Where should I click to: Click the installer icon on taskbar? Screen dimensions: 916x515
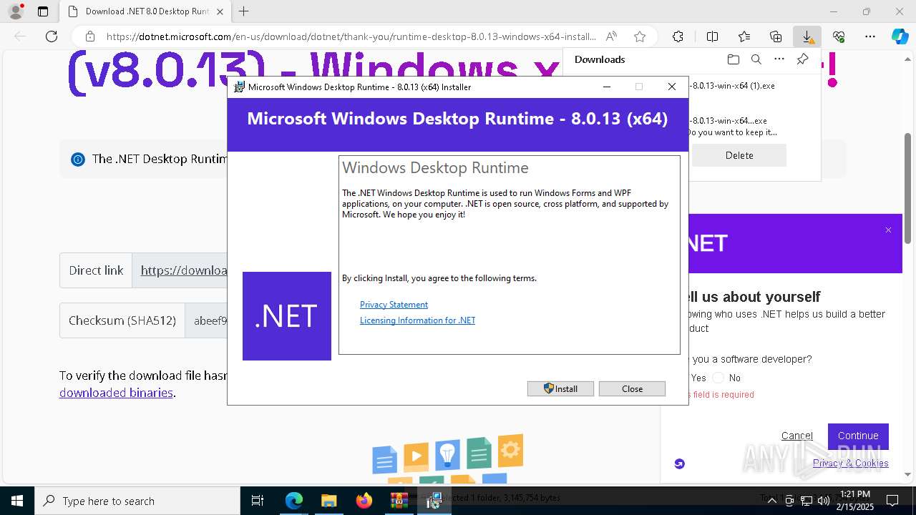tap(434, 501)
